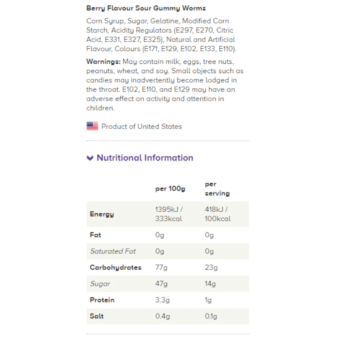Click the per serving column header
Screen dimensions: 343x343
click(x=217, y=189)
